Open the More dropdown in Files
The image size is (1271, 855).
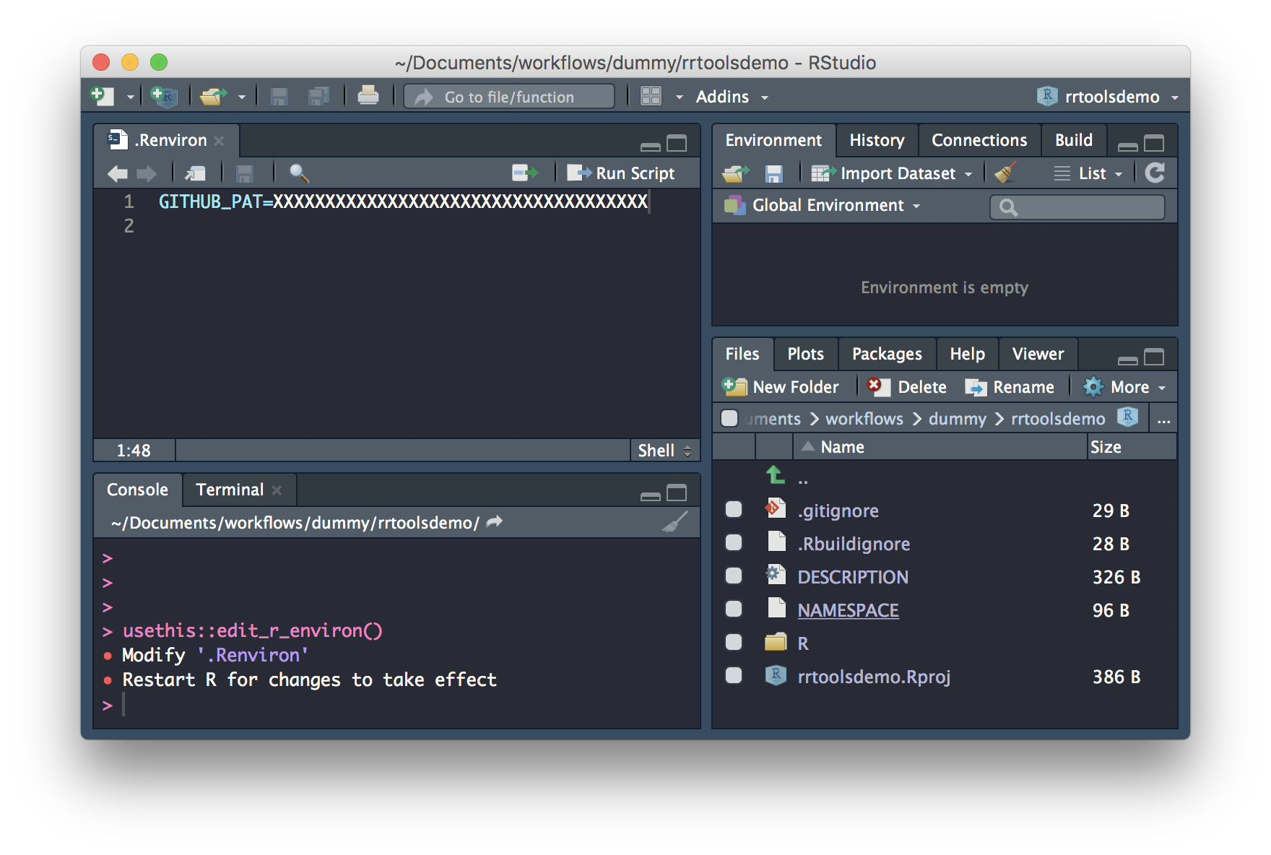[1124, 387]
